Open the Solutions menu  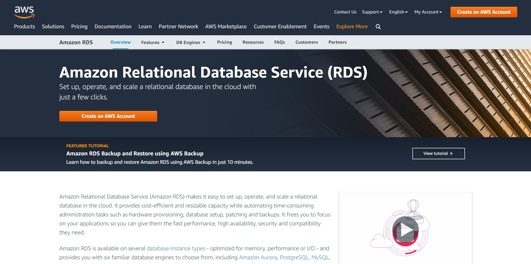53,27
